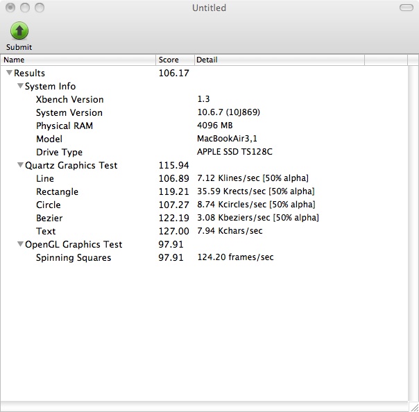Image resolution: width=419 pixels, height=412 pixels.
Task: Select the Bezier test row
Action: 204,218
